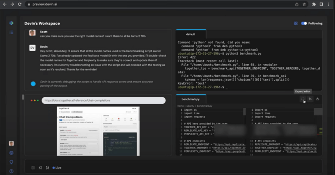Reload the preview.devin.ai page

[20, 4]
